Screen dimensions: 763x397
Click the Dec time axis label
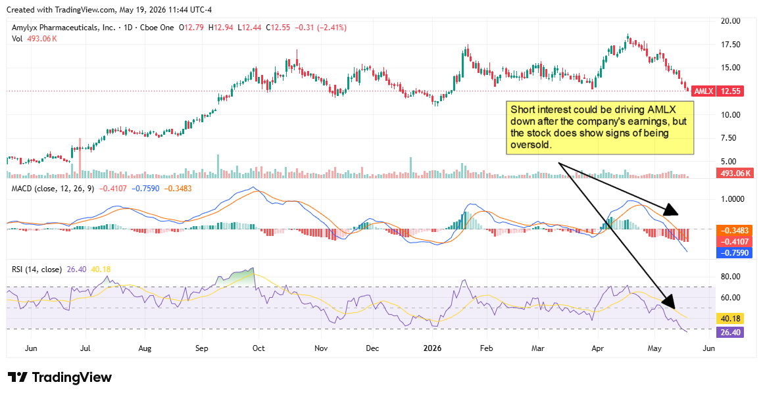coord(373,348)
